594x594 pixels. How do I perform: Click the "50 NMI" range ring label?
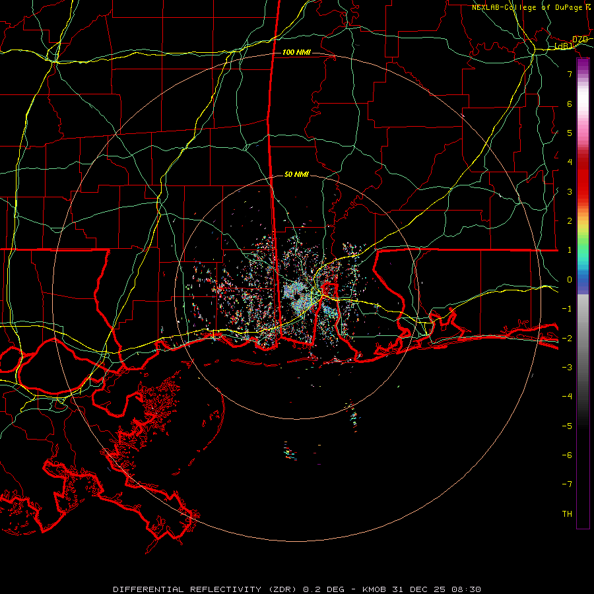[296, 174]
